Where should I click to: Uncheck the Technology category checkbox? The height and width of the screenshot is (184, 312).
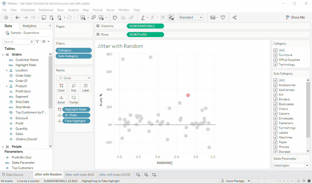pyautogui.click(x=275, y=64)
